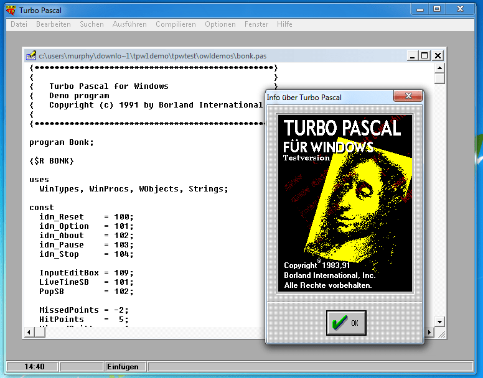Click the 'idm_Reset = 100;' line
Viewport: 483px width, 378px height.
click(87, 217)
